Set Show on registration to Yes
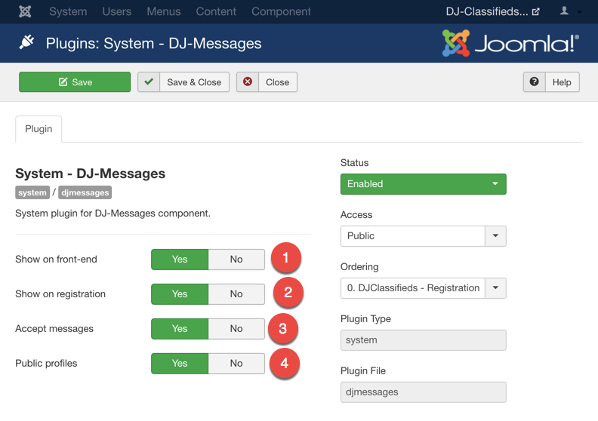Image resolution: width=598 pixels, height=421 pixels. pos(180,293)
